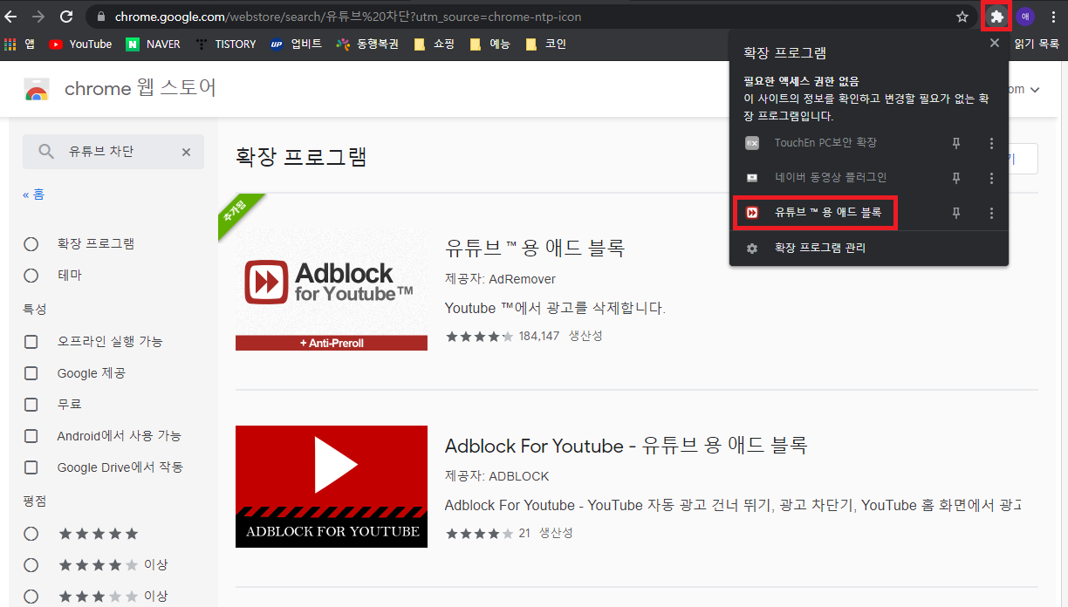View site info via the lock icon
Image resolution: width=1068 pixels, height=607 pixels.
pyautogui.click(x=101, y=17)
